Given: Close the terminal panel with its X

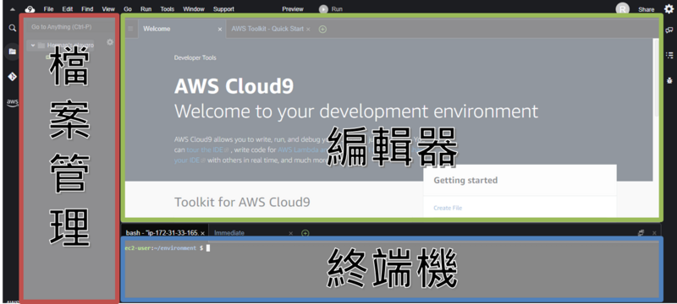Looking at the screenshot, I should click(654, 233).
